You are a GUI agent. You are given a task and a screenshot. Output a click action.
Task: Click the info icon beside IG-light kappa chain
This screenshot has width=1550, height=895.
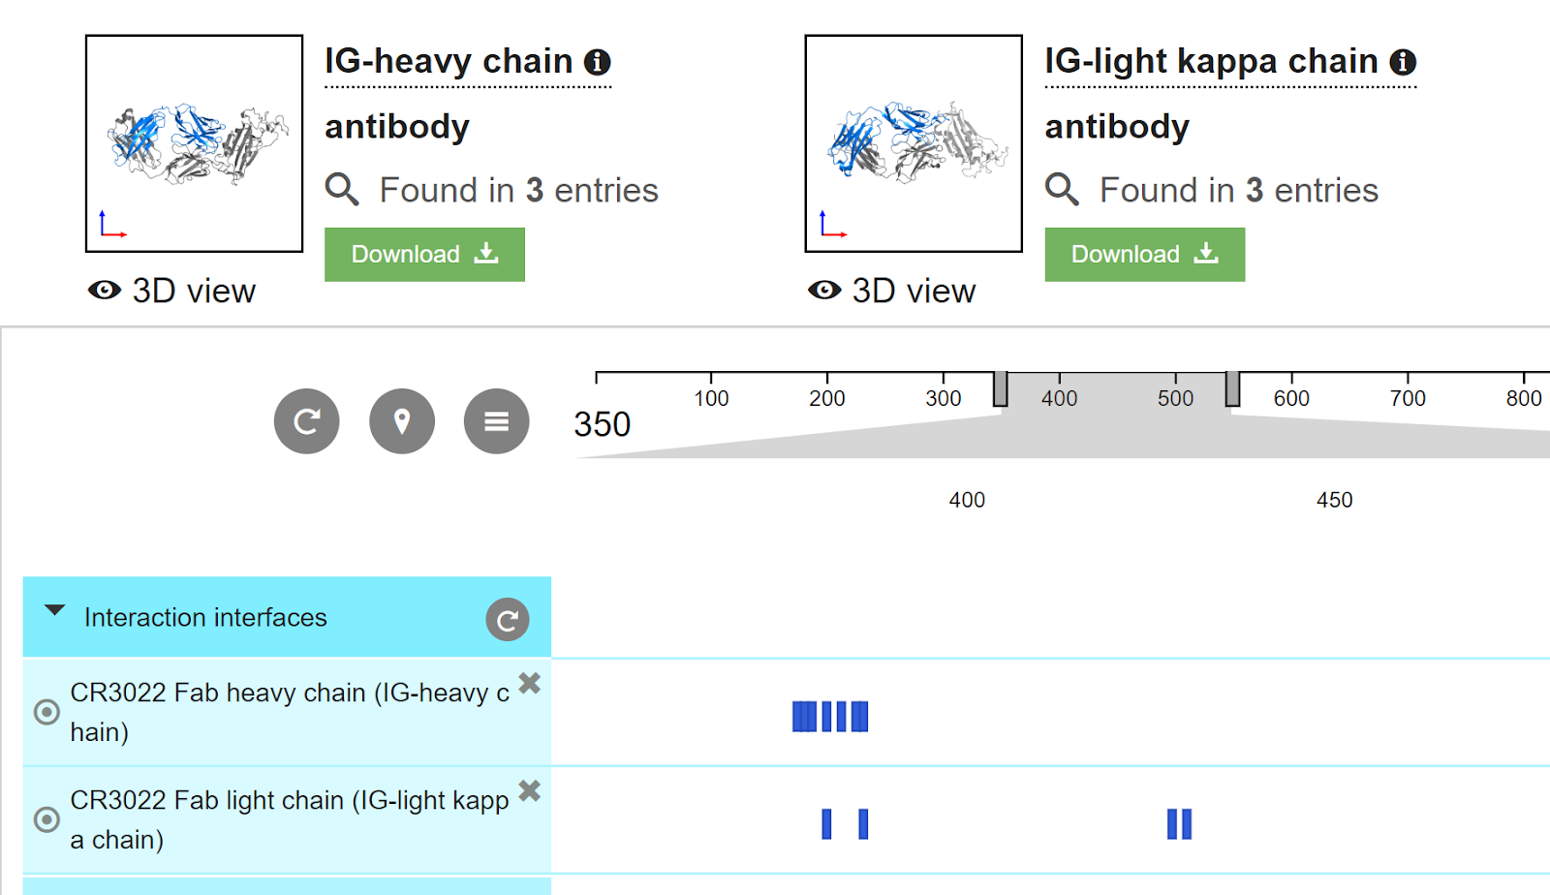coord(1403,62)
